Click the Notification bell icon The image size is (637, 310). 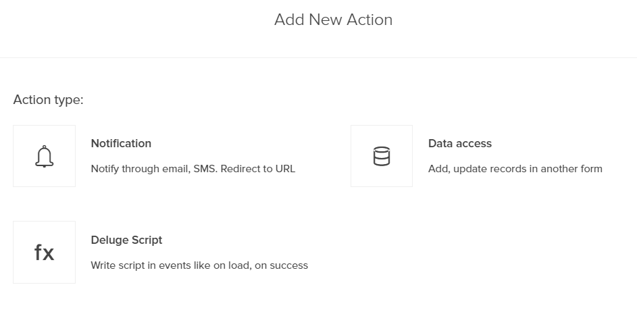tap(44, 156)
